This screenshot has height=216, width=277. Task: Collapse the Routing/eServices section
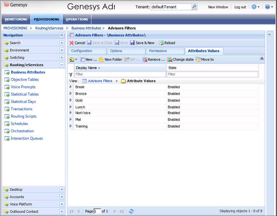click(x=62, y=65)
